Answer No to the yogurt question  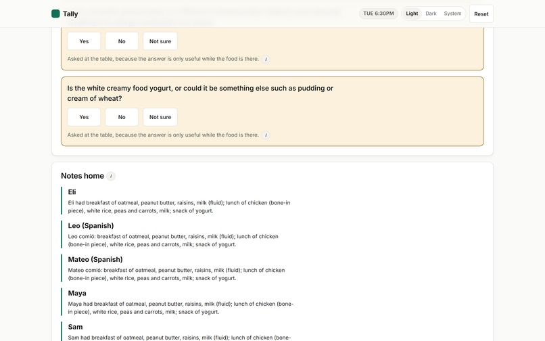(122, 117)
